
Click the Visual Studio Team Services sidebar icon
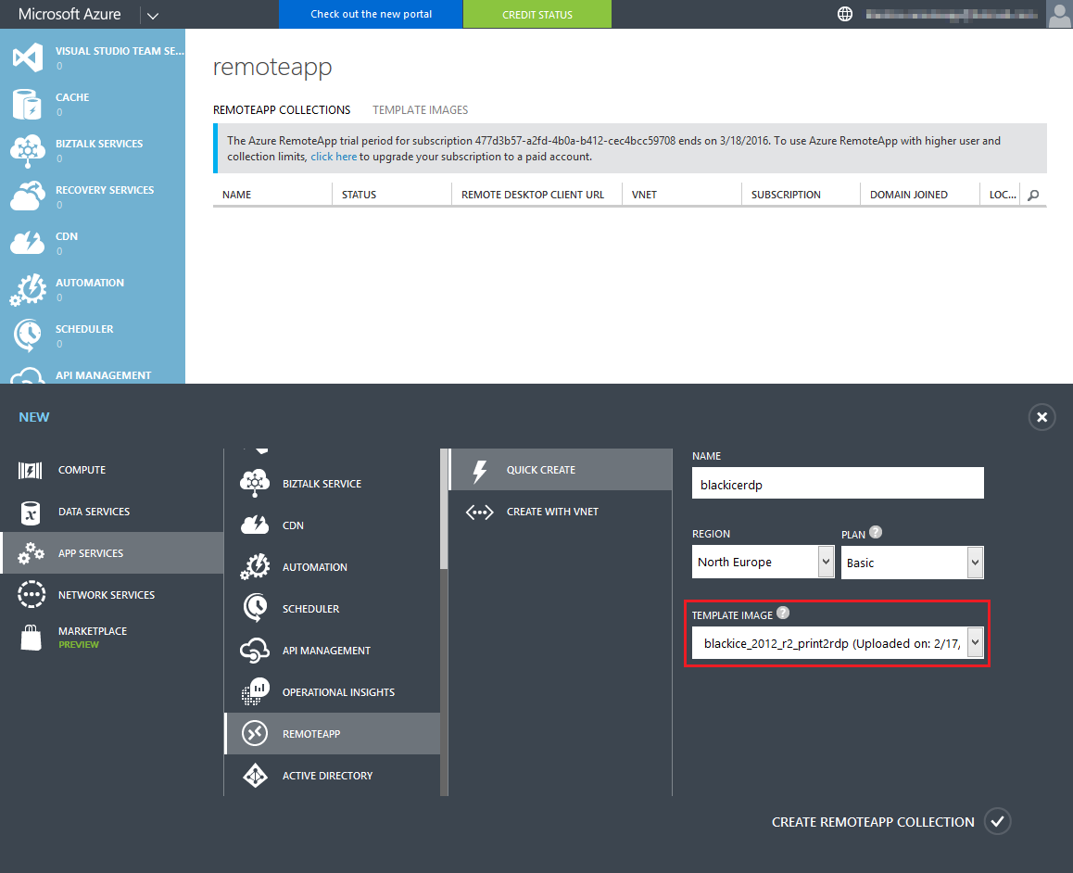point(28,57)
